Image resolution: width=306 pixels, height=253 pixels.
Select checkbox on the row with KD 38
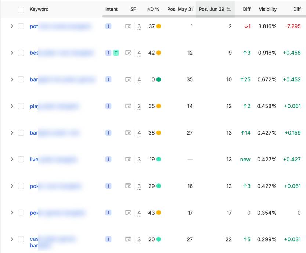click(x=21, y=133)
